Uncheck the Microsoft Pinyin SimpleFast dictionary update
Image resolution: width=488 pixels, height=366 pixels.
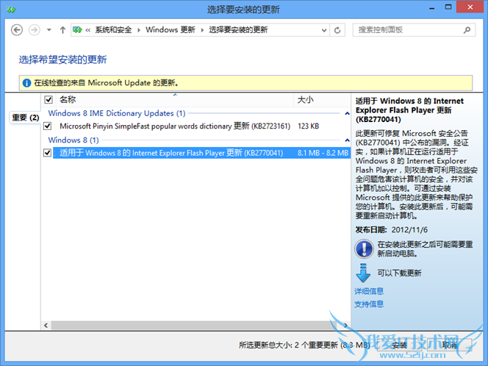(47, 126)
